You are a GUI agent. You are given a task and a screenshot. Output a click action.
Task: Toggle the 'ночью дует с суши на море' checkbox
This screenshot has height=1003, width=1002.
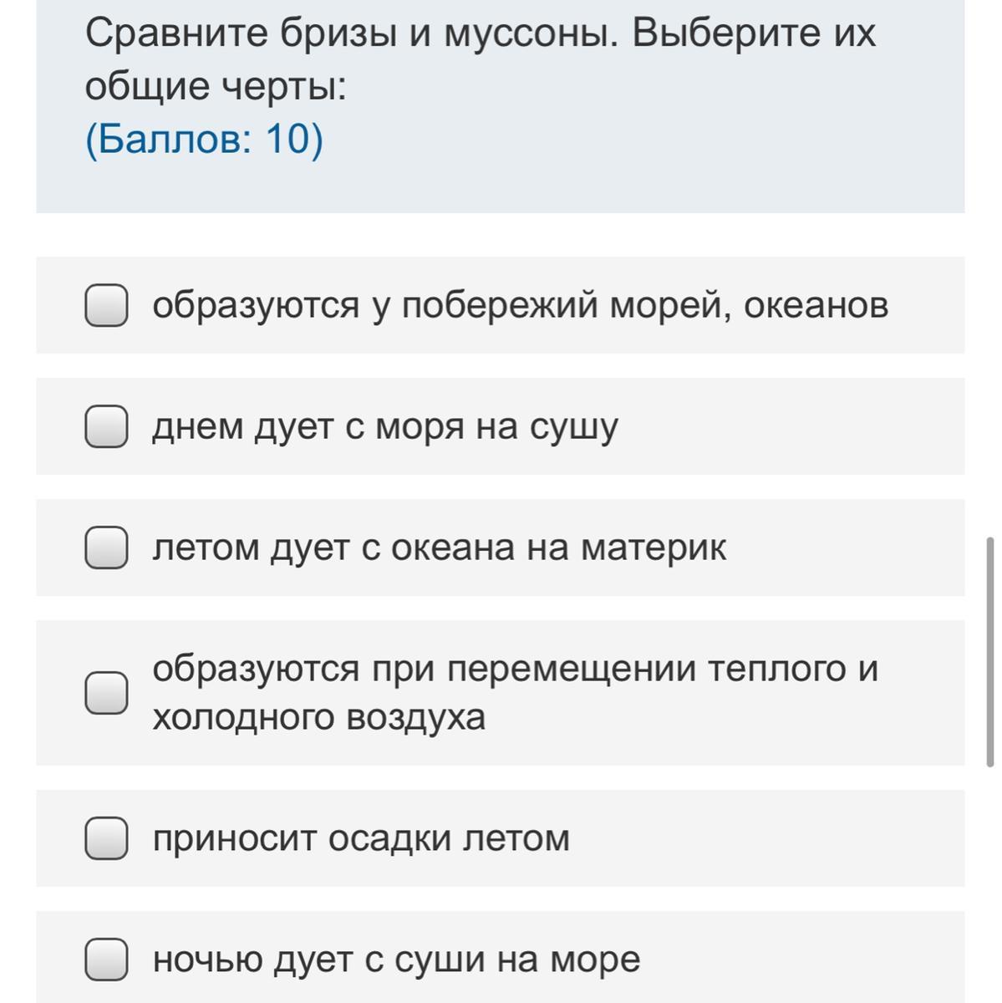tap(106, 960)
